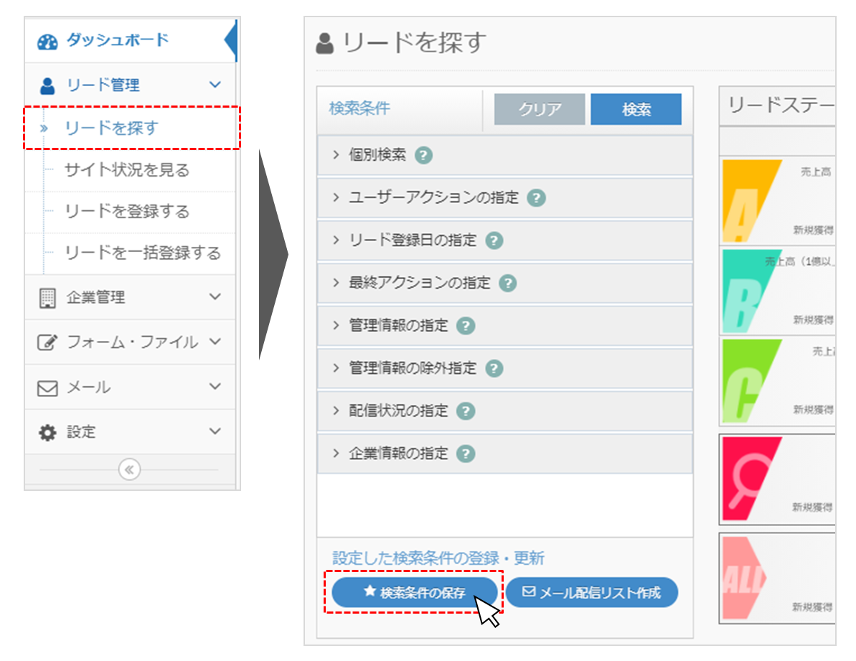
Task: Expand the 最終アクションの指定 section
Action: tap(504, 283)
